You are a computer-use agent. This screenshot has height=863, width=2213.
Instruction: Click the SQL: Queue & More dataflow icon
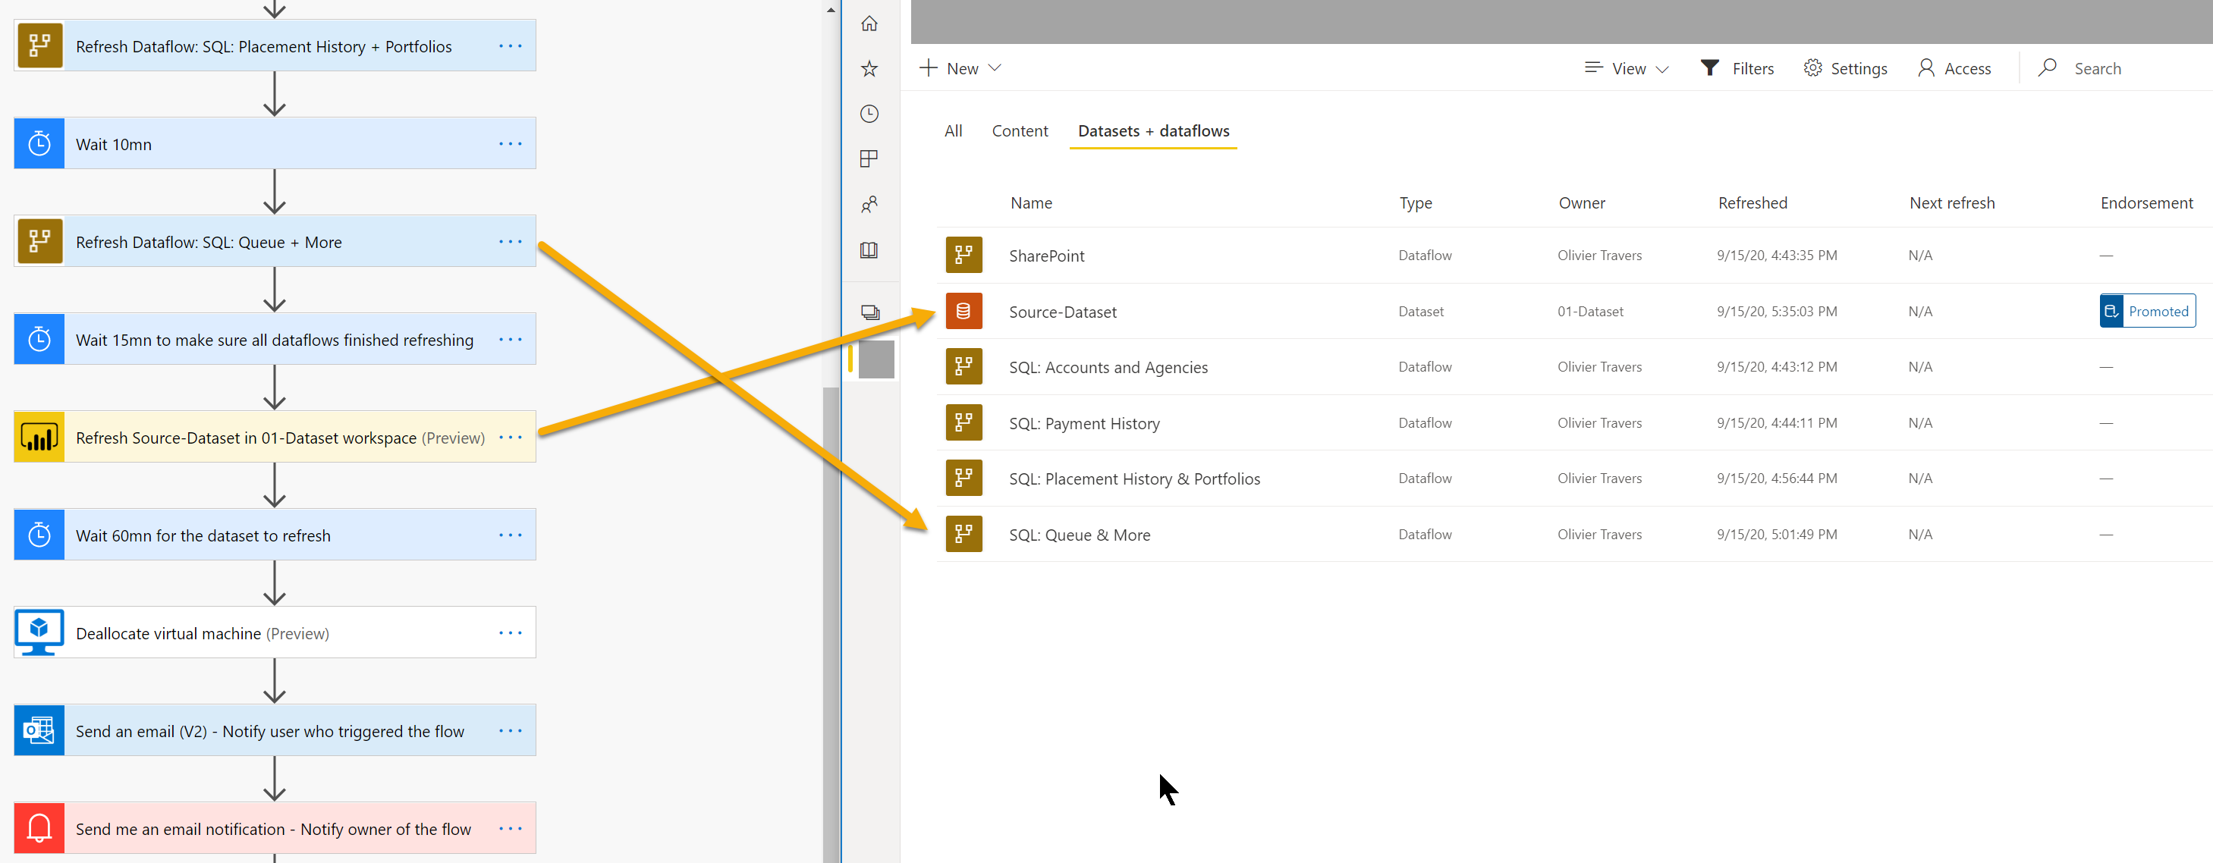(x=964, y=534)
